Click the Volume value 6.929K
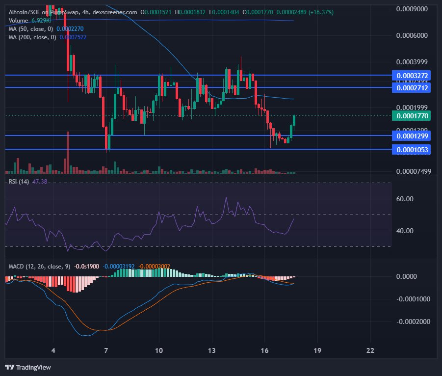Viewport: 442px width, 376px height. (41, 21)
